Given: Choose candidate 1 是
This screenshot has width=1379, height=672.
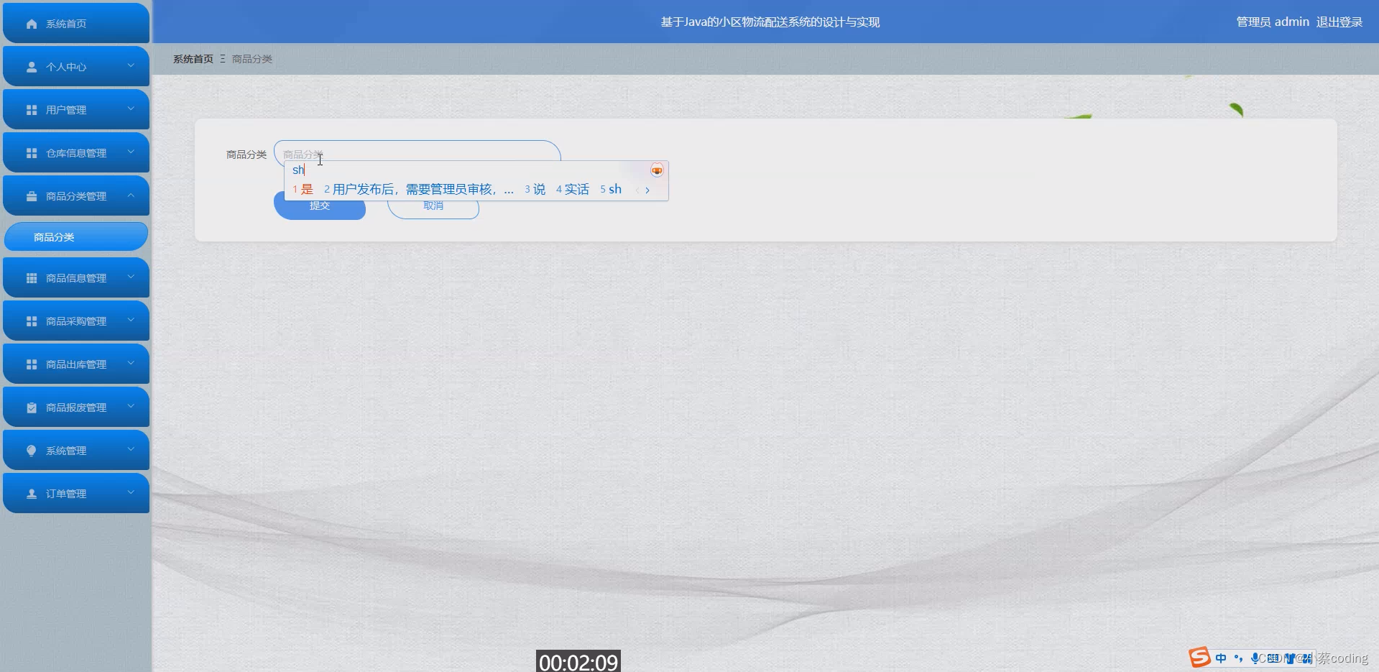Looking at the screenshot, I should (x=303, y=190).
